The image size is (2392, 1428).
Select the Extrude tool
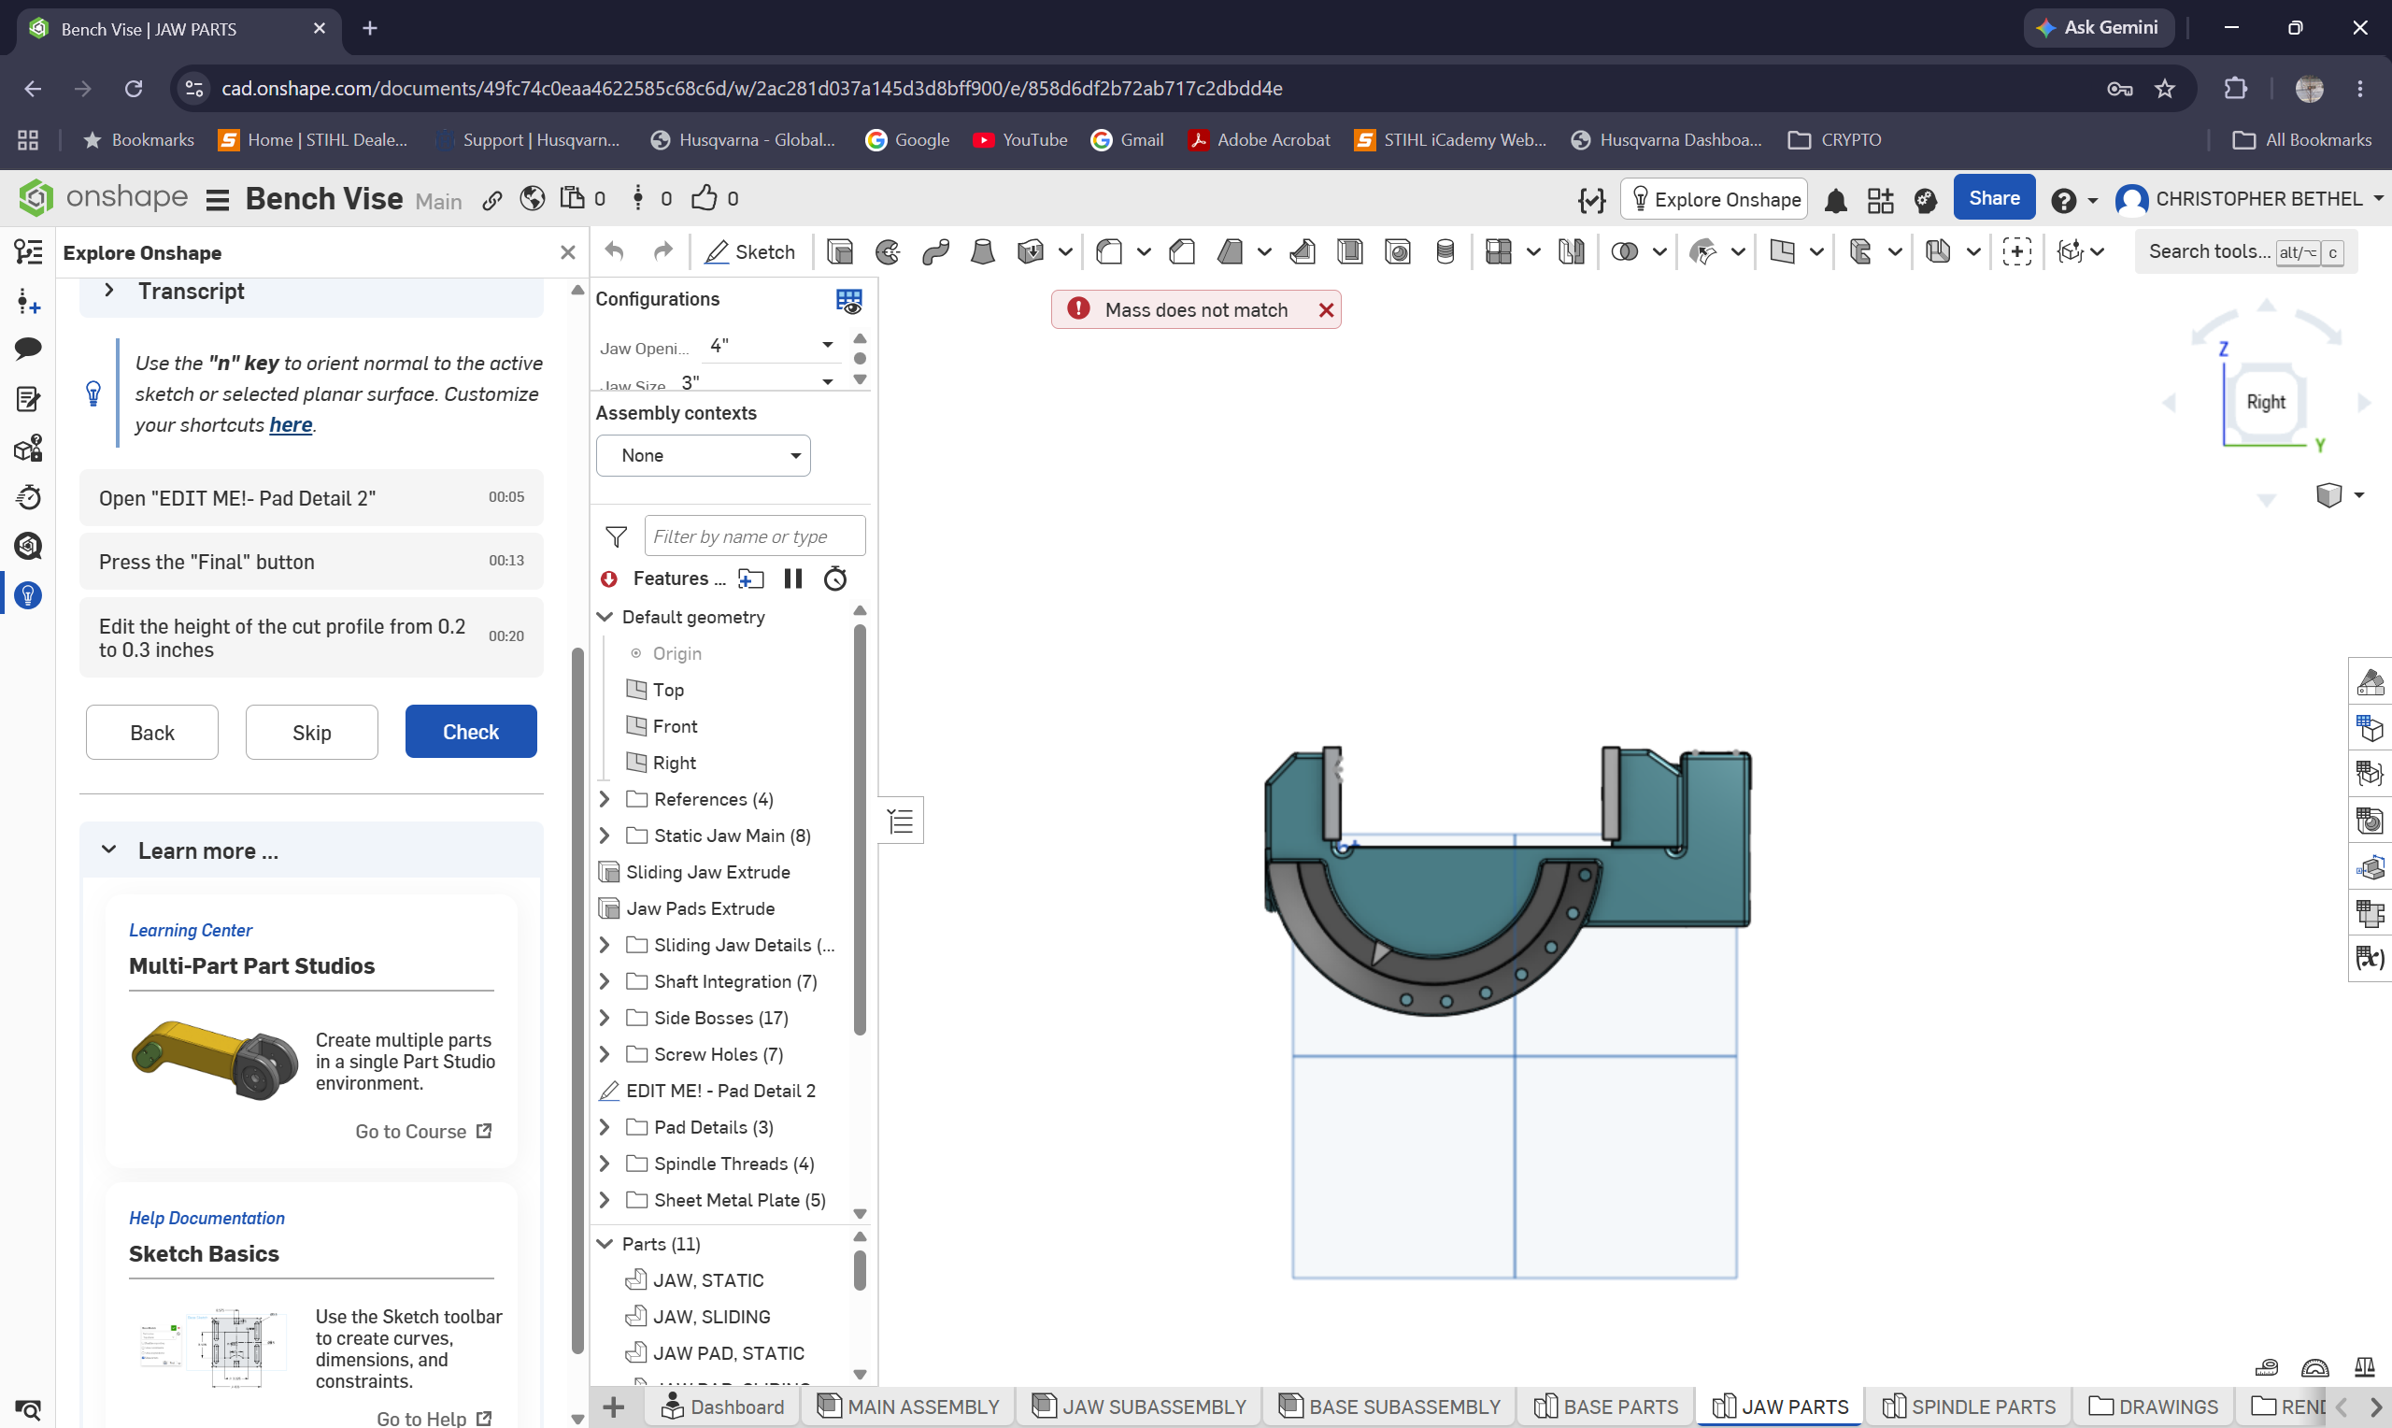840,252
